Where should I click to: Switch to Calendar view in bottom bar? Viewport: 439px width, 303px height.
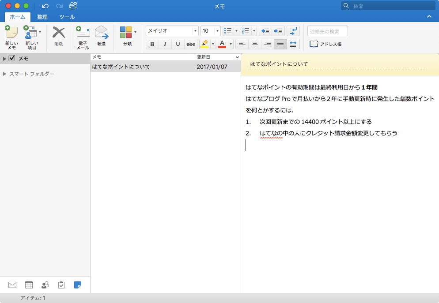pos(29,285)
